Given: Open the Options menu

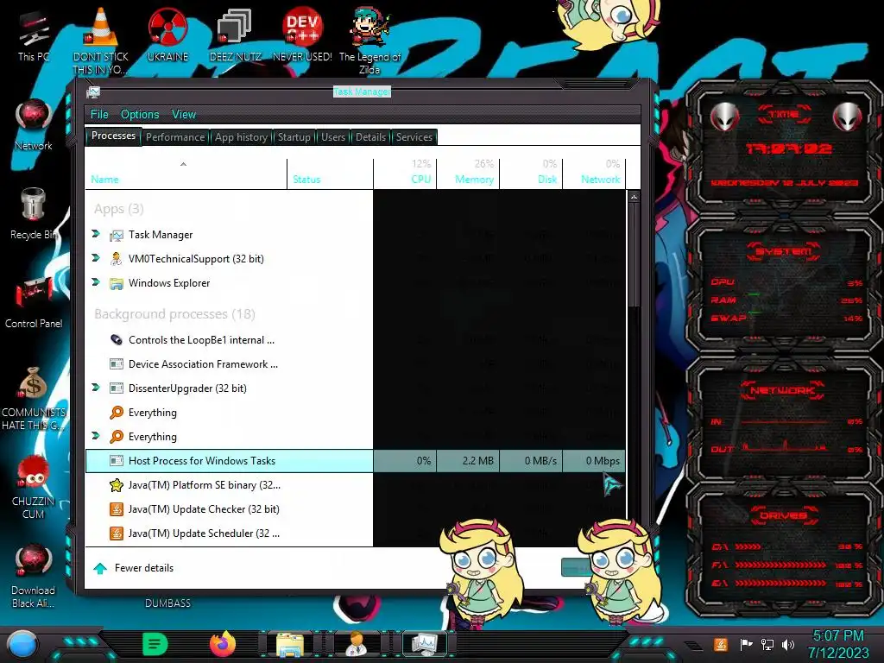Looking at the screenshot, I should [140, 115].
